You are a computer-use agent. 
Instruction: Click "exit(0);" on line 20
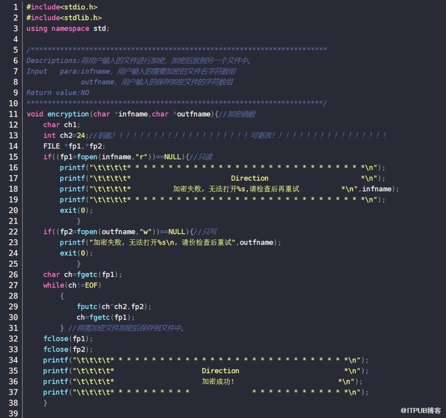tap(76, 211)
